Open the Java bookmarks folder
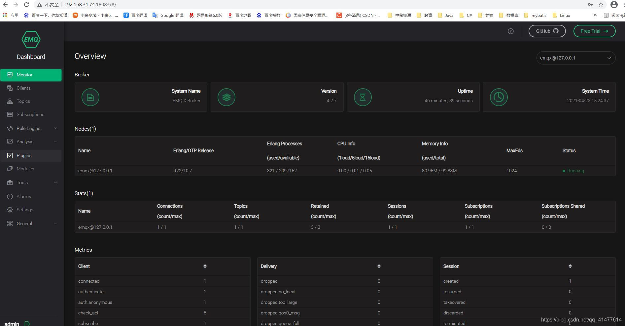The height and width of the screenshot is (326, 625). point(446,15)
